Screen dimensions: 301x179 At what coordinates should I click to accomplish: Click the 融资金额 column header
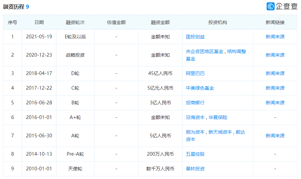pyautogui.click(x=160, y=22)
